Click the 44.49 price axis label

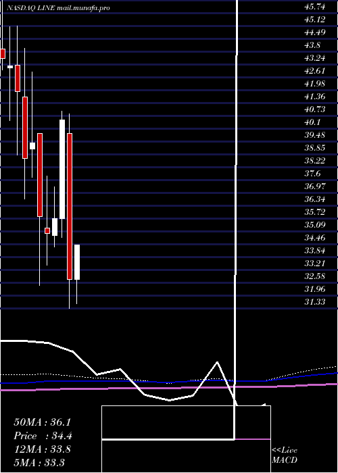point(315,32)
